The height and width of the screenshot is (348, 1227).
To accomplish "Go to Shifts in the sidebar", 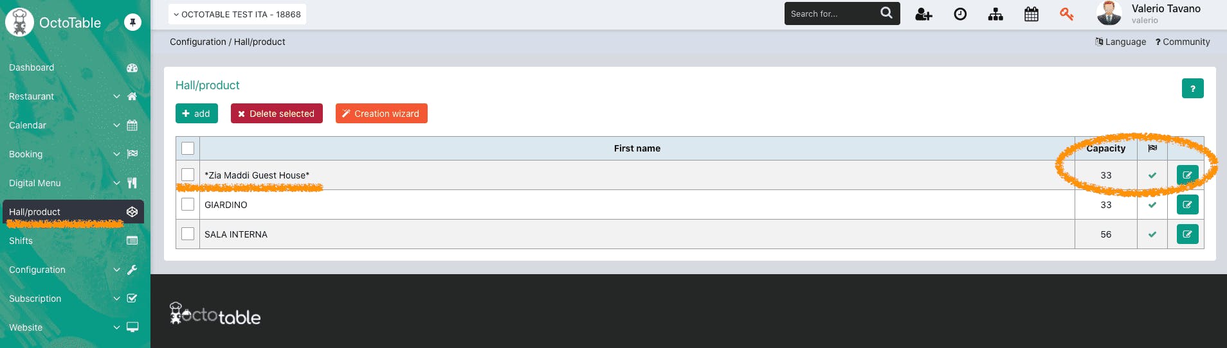I will click(73, 241).
